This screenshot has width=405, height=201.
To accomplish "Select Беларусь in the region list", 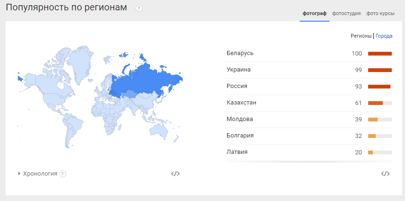I will 308,54.
